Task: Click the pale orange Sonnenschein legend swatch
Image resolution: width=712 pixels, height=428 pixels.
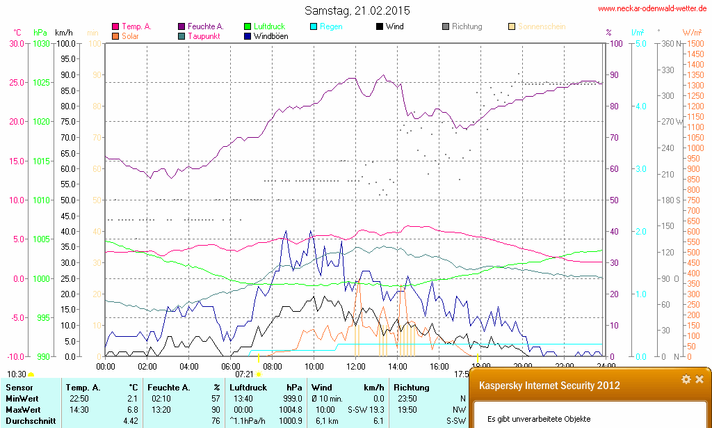Action: point(512,27)
